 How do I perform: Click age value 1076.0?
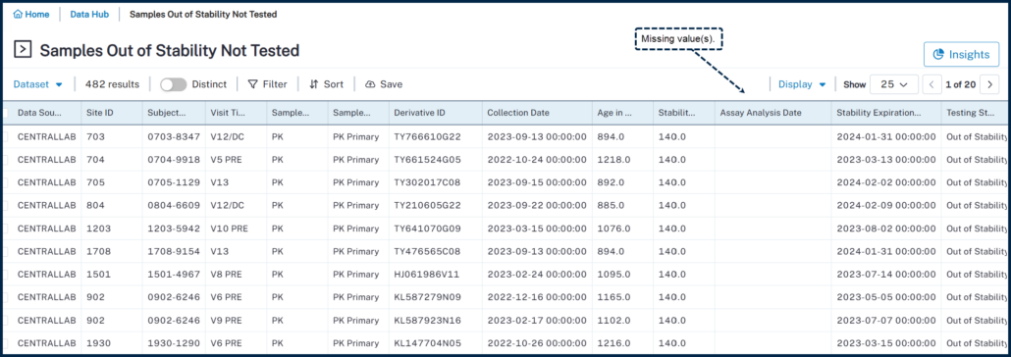pos(613,229)
